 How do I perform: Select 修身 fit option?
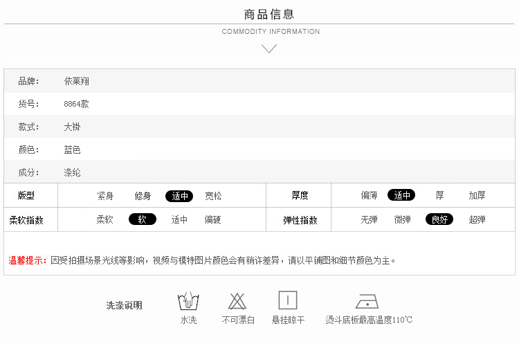(143, 196)
